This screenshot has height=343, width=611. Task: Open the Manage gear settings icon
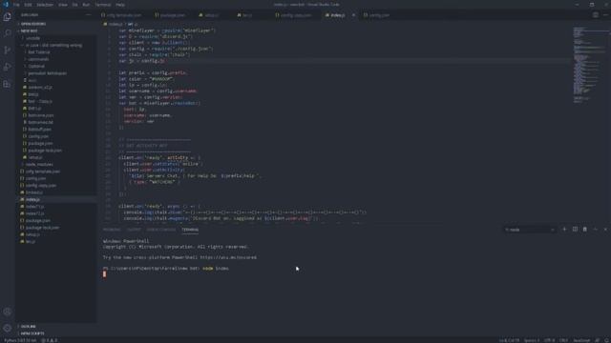coord(7,328)
